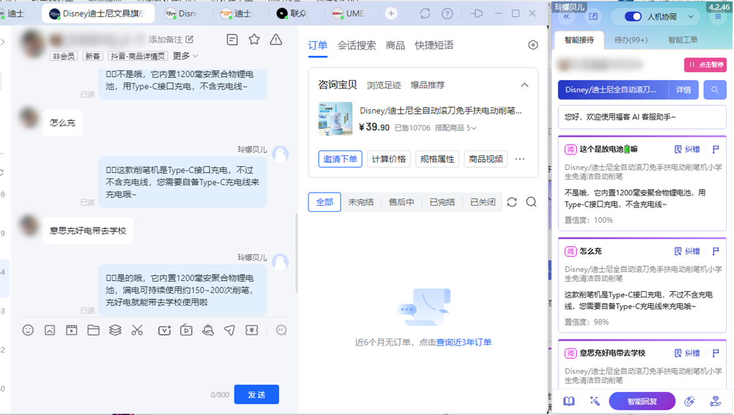Expand 更多 customer tags dropdown
Viewport: 734px width, 415px height.
185,56
